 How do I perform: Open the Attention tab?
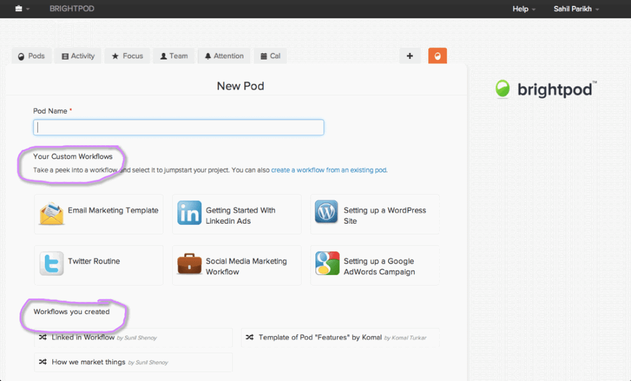224,56
